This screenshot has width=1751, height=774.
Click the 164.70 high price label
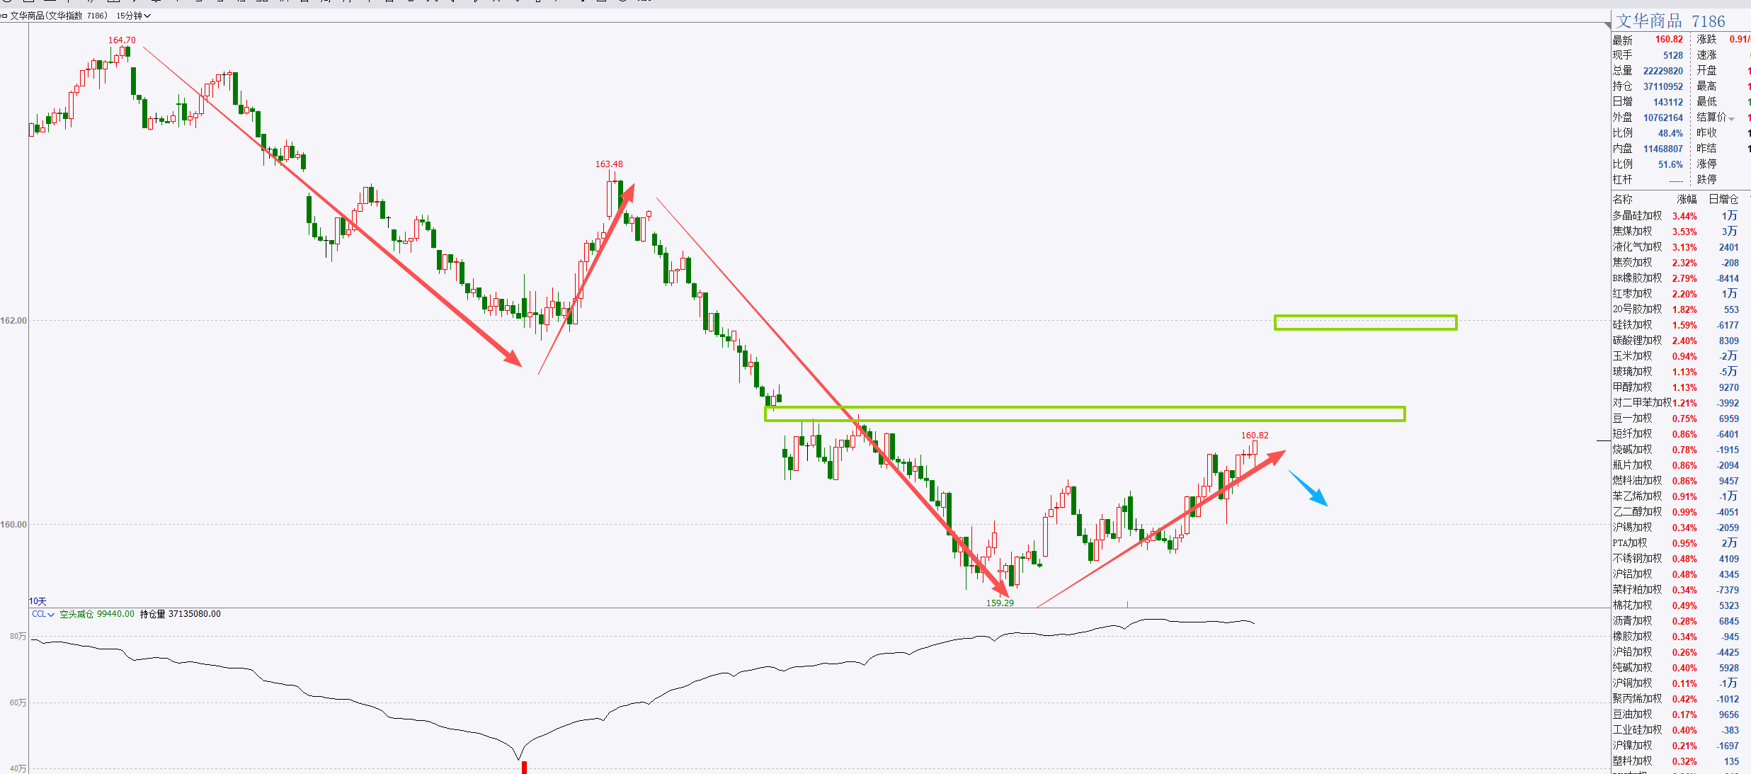[x=122, y=40]
